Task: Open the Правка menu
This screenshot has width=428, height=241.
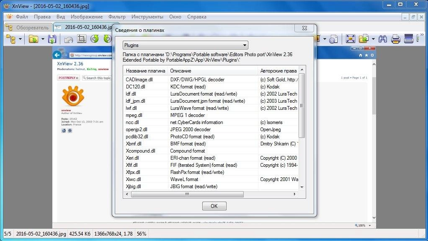Action: click(42, 17)
